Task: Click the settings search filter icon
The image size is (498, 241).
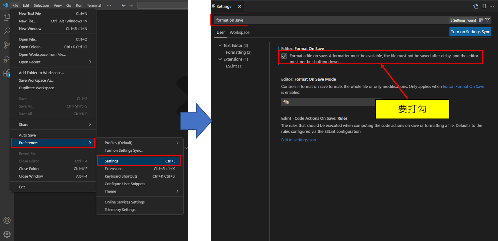Action: 487,20
